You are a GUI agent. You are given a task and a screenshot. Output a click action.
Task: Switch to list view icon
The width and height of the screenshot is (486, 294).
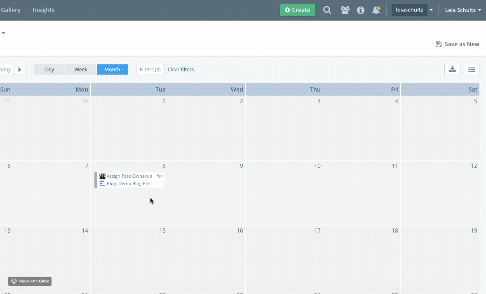pyautogui.click(x=472, y=69)
